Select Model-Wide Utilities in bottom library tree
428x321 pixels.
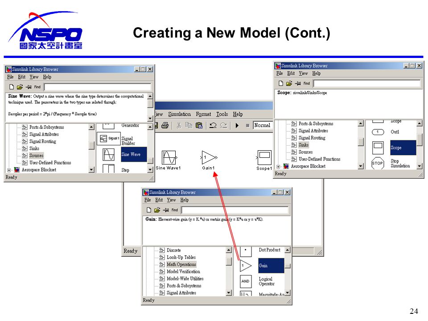point(185,279)
